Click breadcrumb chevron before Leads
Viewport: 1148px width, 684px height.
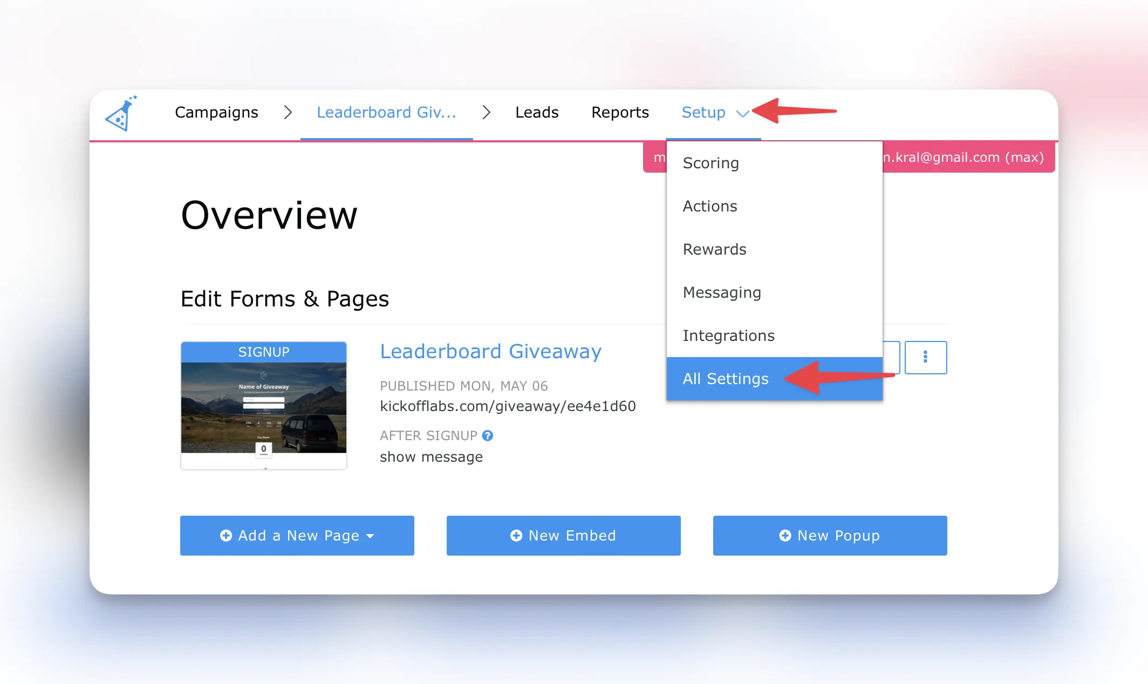coord(486,112)
